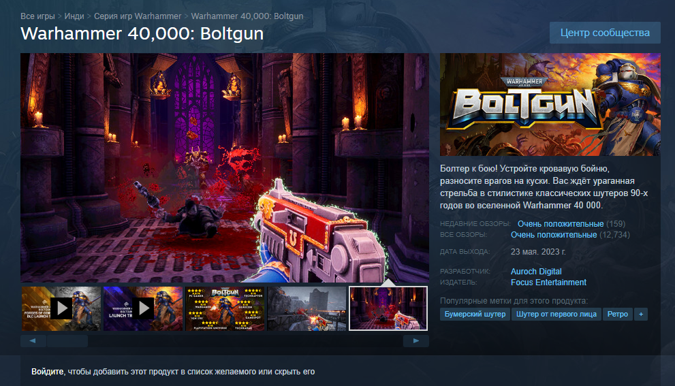Select the fortress bridge screenshot thumbnail
The height and width of the screenshot is (386, 675).
coord(307,308)
